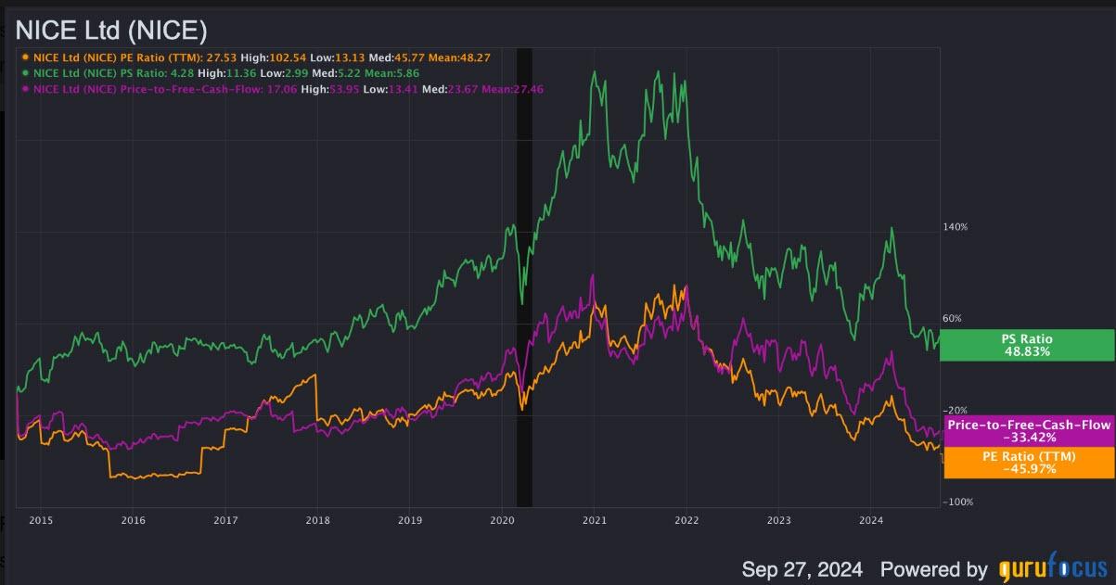
Task: Click the purple Price-to-Free-Cash-Flow legend dot
Action: pyautogui.click(x=25, y=89)
